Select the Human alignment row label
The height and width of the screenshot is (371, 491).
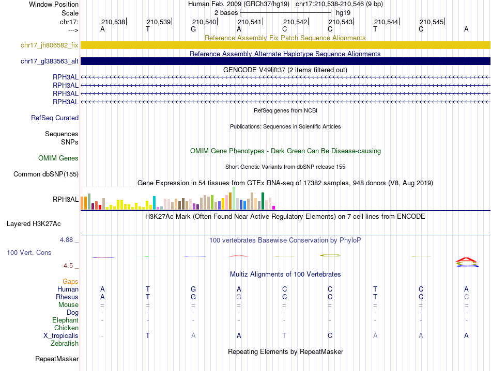point(68,289)
